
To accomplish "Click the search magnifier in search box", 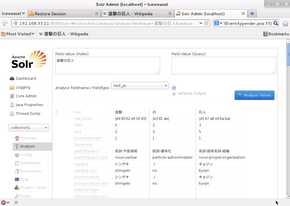I will (275, 23).
